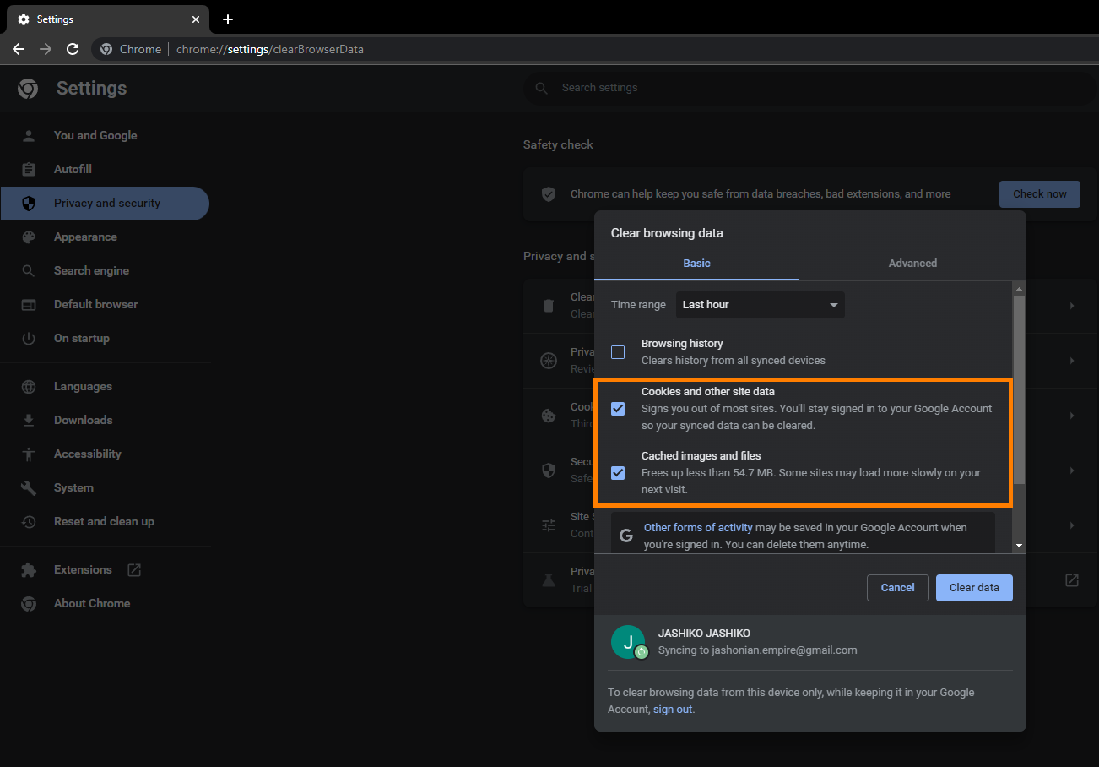Click the wrench icon for System
1099x767 pixels.
point(29,487)
